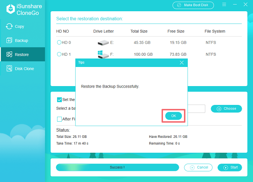253x182 pixels.
Task: Click the backup file path field
Action: (196, 109)
